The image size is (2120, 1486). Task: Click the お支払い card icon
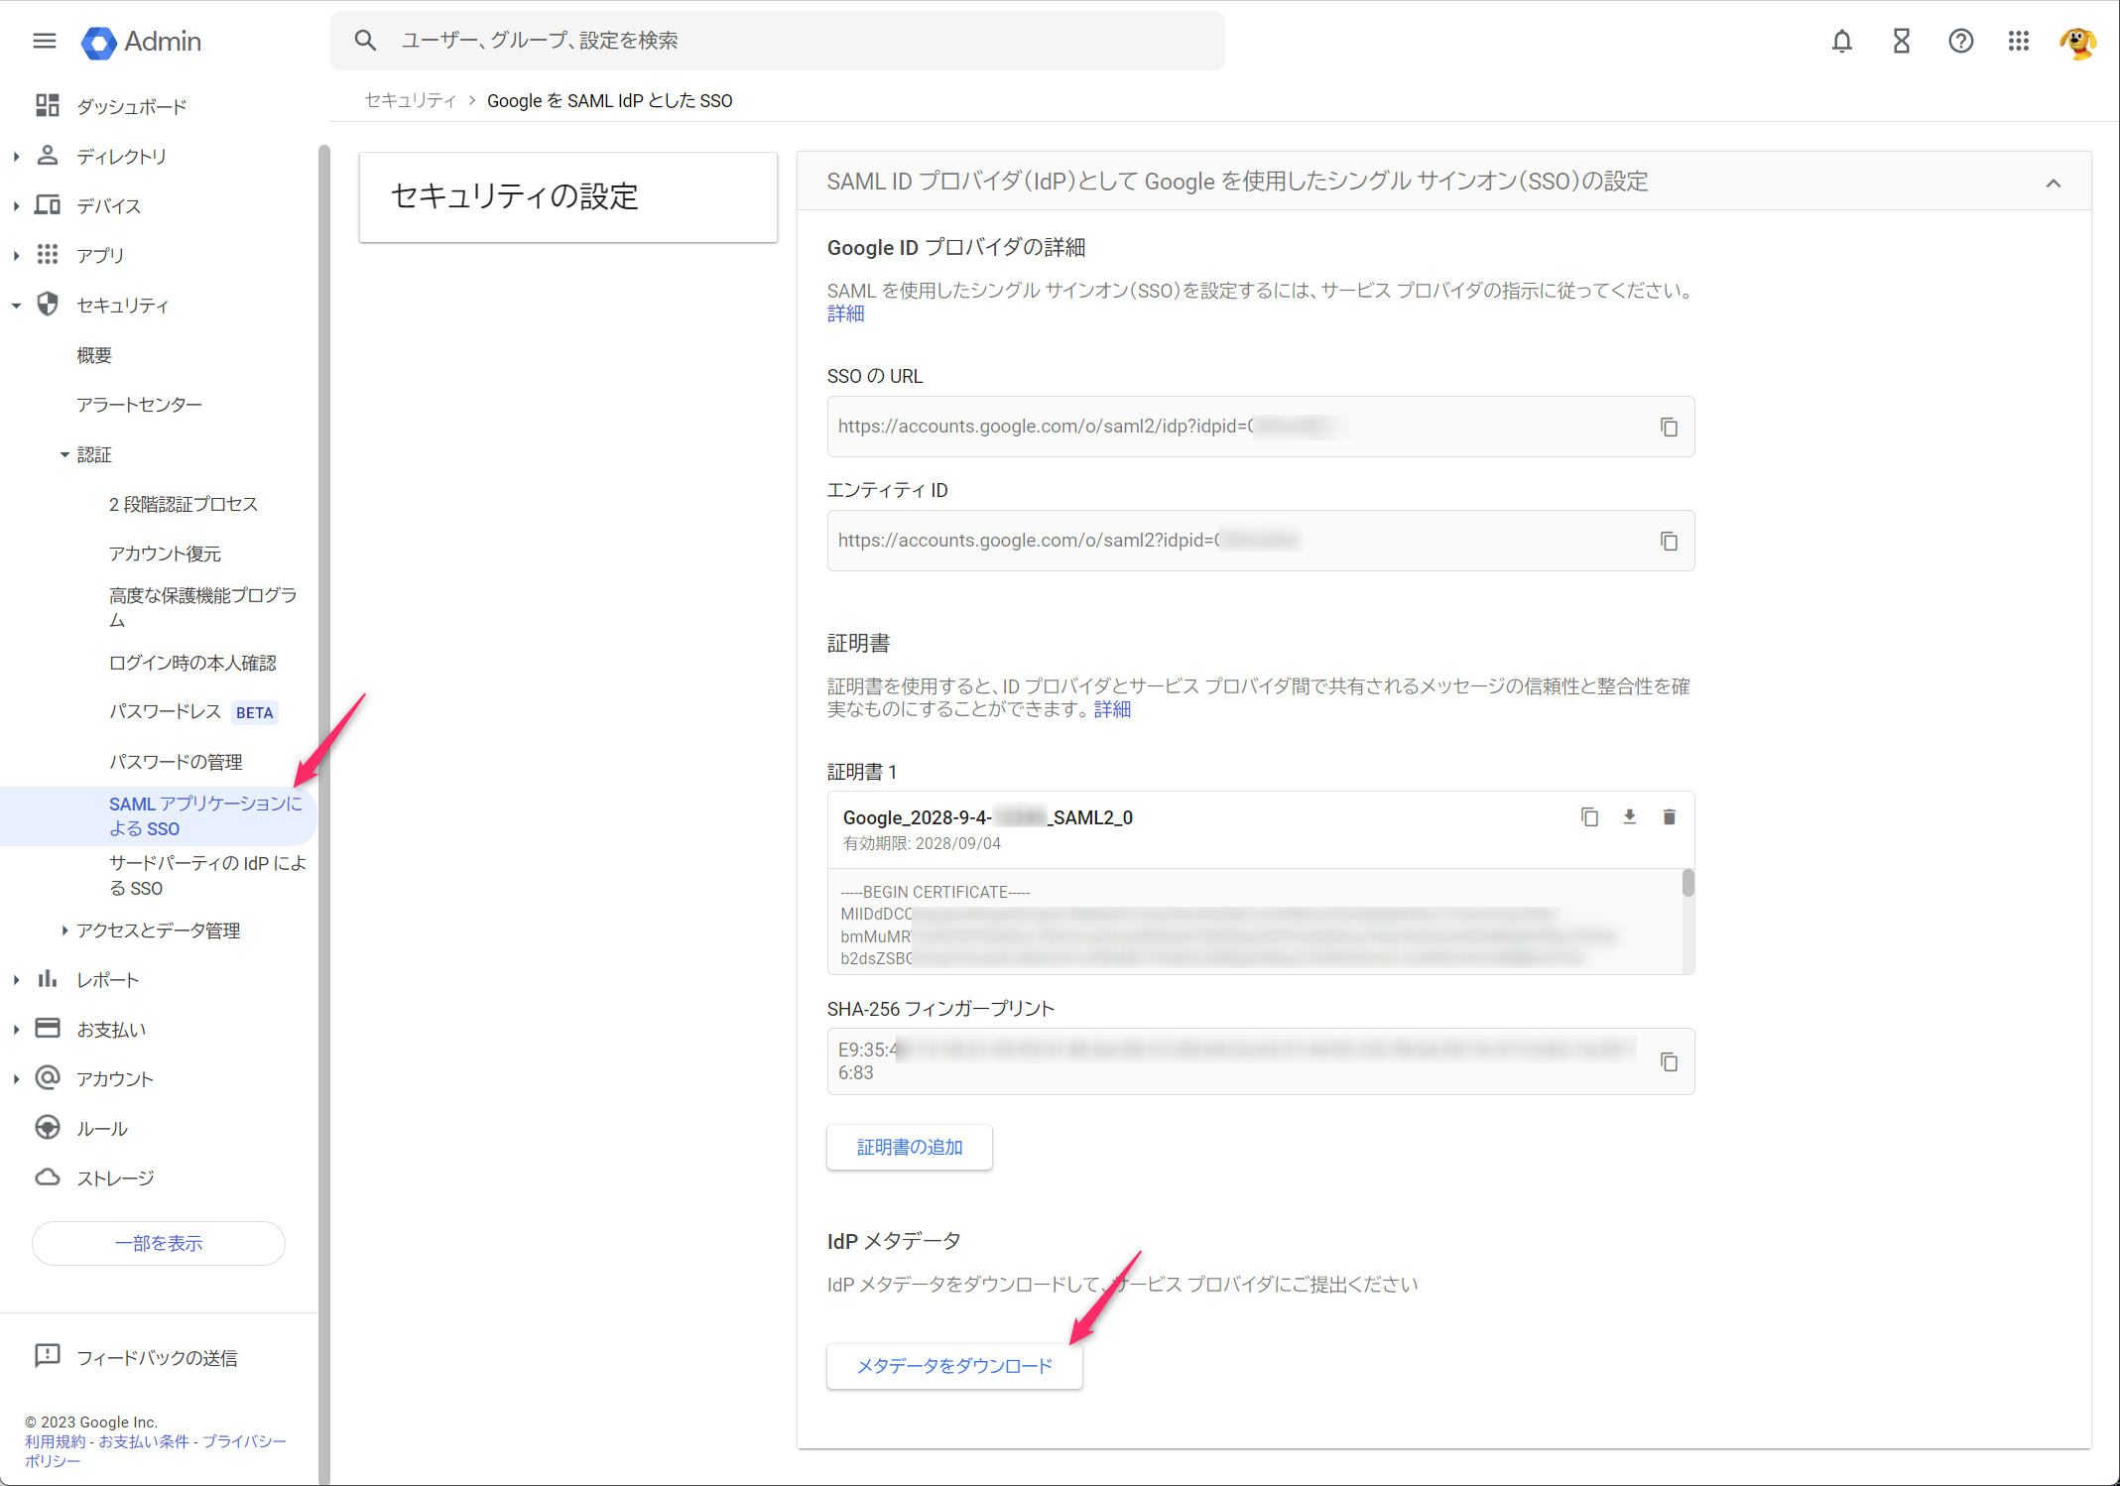[x=48, y=1028]
